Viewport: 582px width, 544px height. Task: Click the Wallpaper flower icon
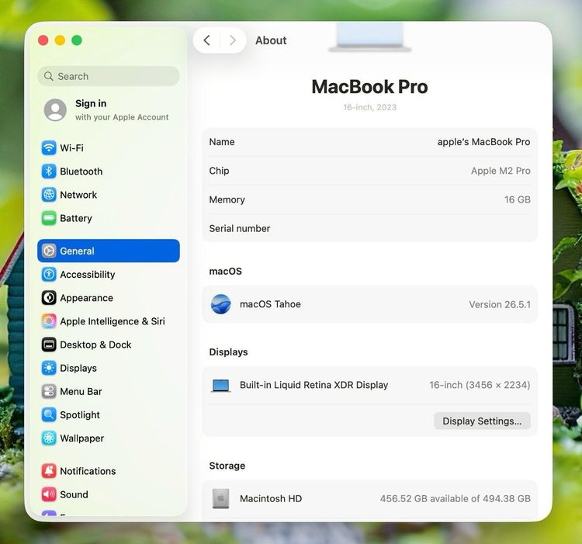[x=49, y=438]
